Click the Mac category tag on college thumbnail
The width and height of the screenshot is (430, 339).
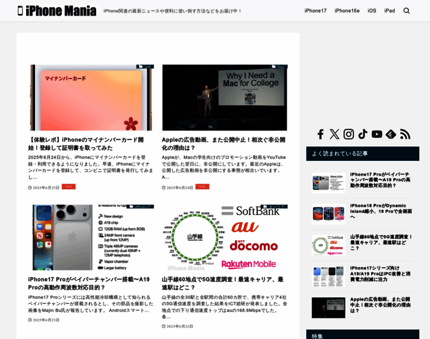(x=278, y=67)
